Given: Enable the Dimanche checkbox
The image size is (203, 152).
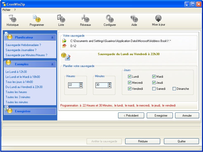Looking at the screenshot, I should (174, 89).
